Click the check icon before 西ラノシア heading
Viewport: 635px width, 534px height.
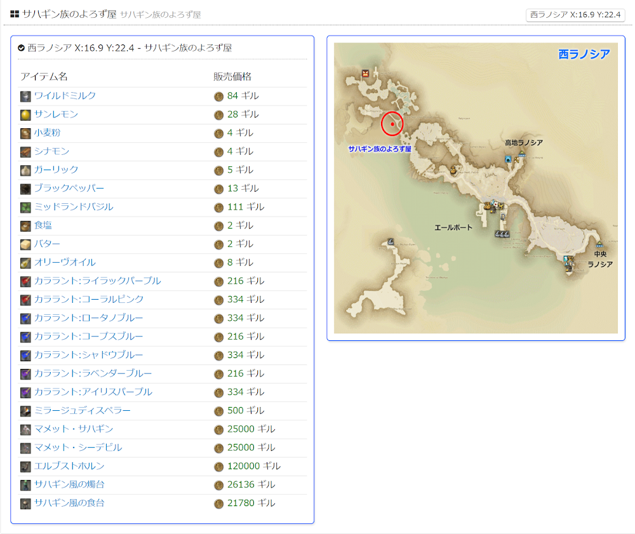click(21, 48)
